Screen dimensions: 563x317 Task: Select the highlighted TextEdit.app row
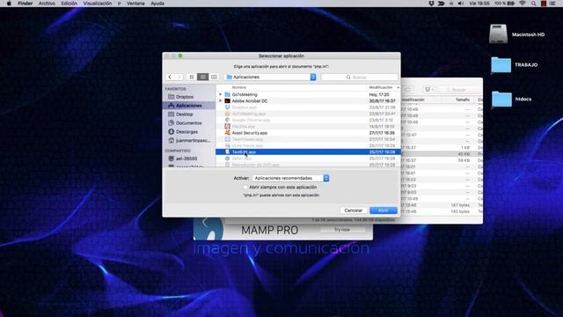[x=308, y=151]
